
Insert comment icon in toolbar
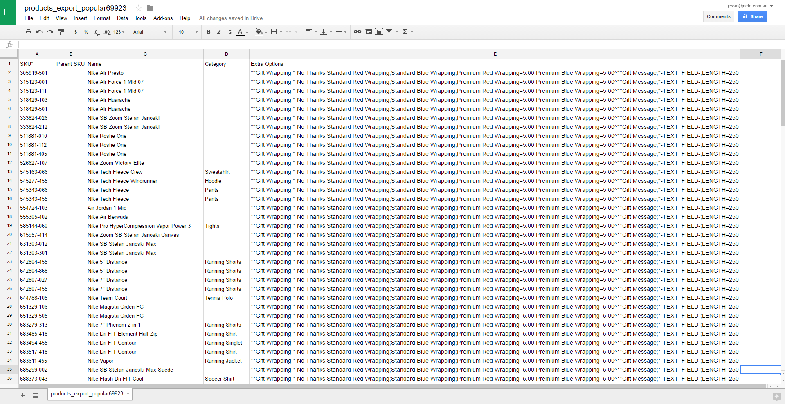coord(369,32)
